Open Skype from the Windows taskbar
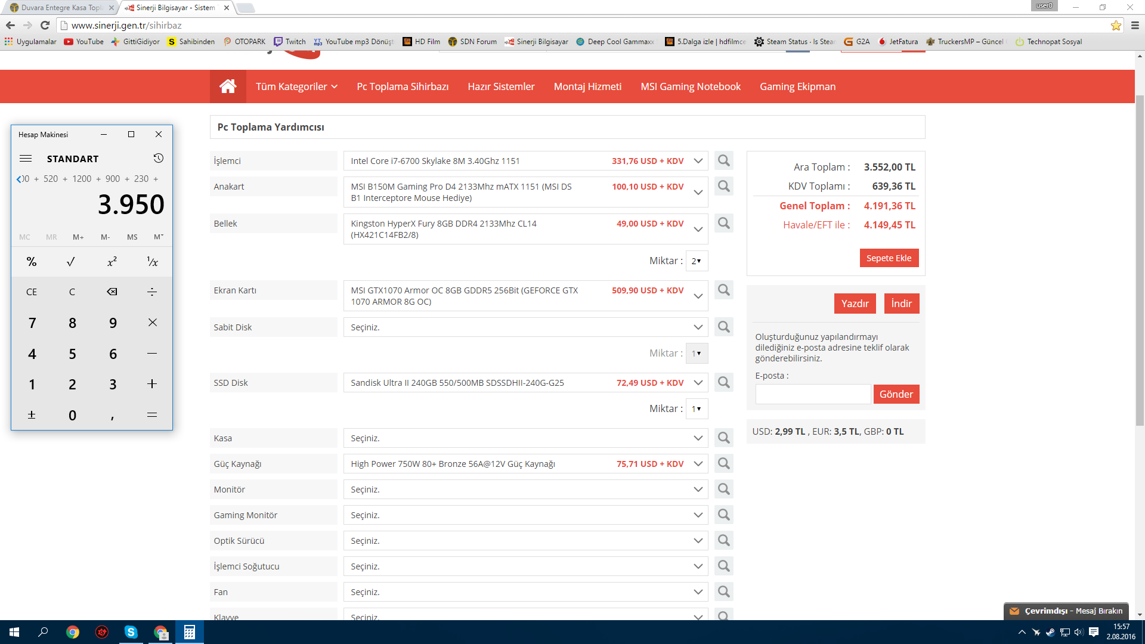The image size is (1145, 644). point(131,632)
